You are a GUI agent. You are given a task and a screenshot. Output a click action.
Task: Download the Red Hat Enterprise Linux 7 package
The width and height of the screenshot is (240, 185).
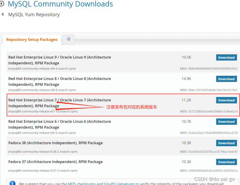pyautogui.click(x=226, y=100)
